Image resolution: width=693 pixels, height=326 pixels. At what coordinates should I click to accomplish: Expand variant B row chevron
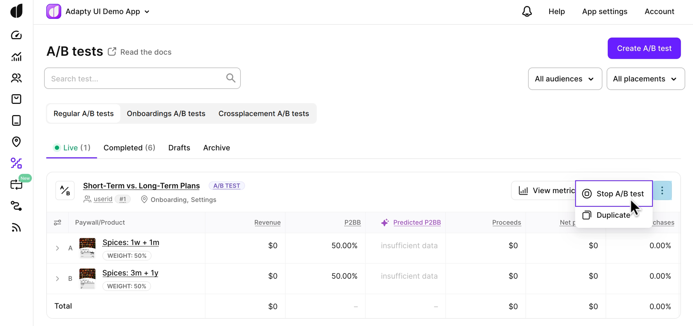pos(57,279)
